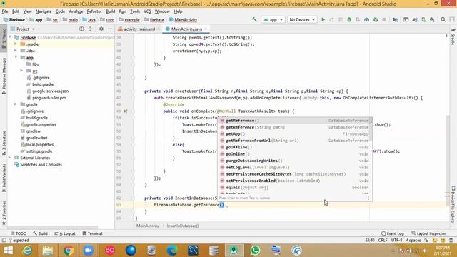Open the Gradle side panel
The height and width of the screenshot is (257, 457).
tap(453, 37)
